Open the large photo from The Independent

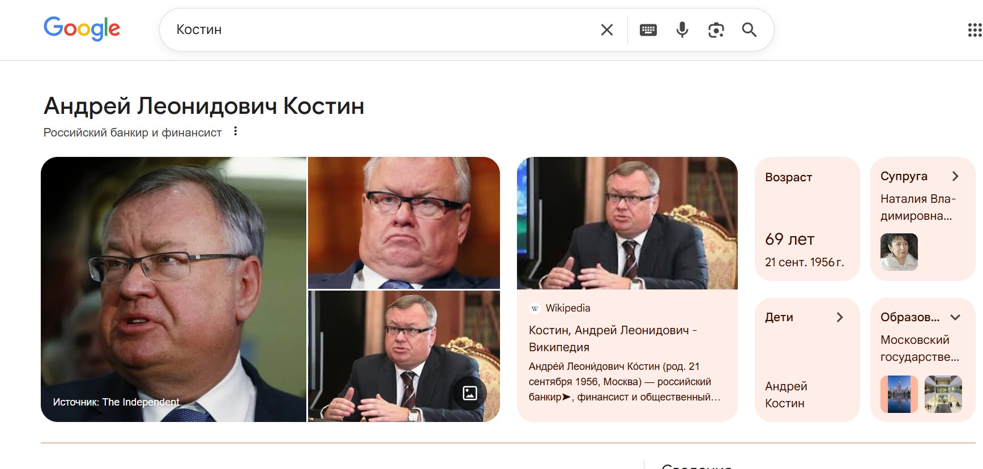173,289
